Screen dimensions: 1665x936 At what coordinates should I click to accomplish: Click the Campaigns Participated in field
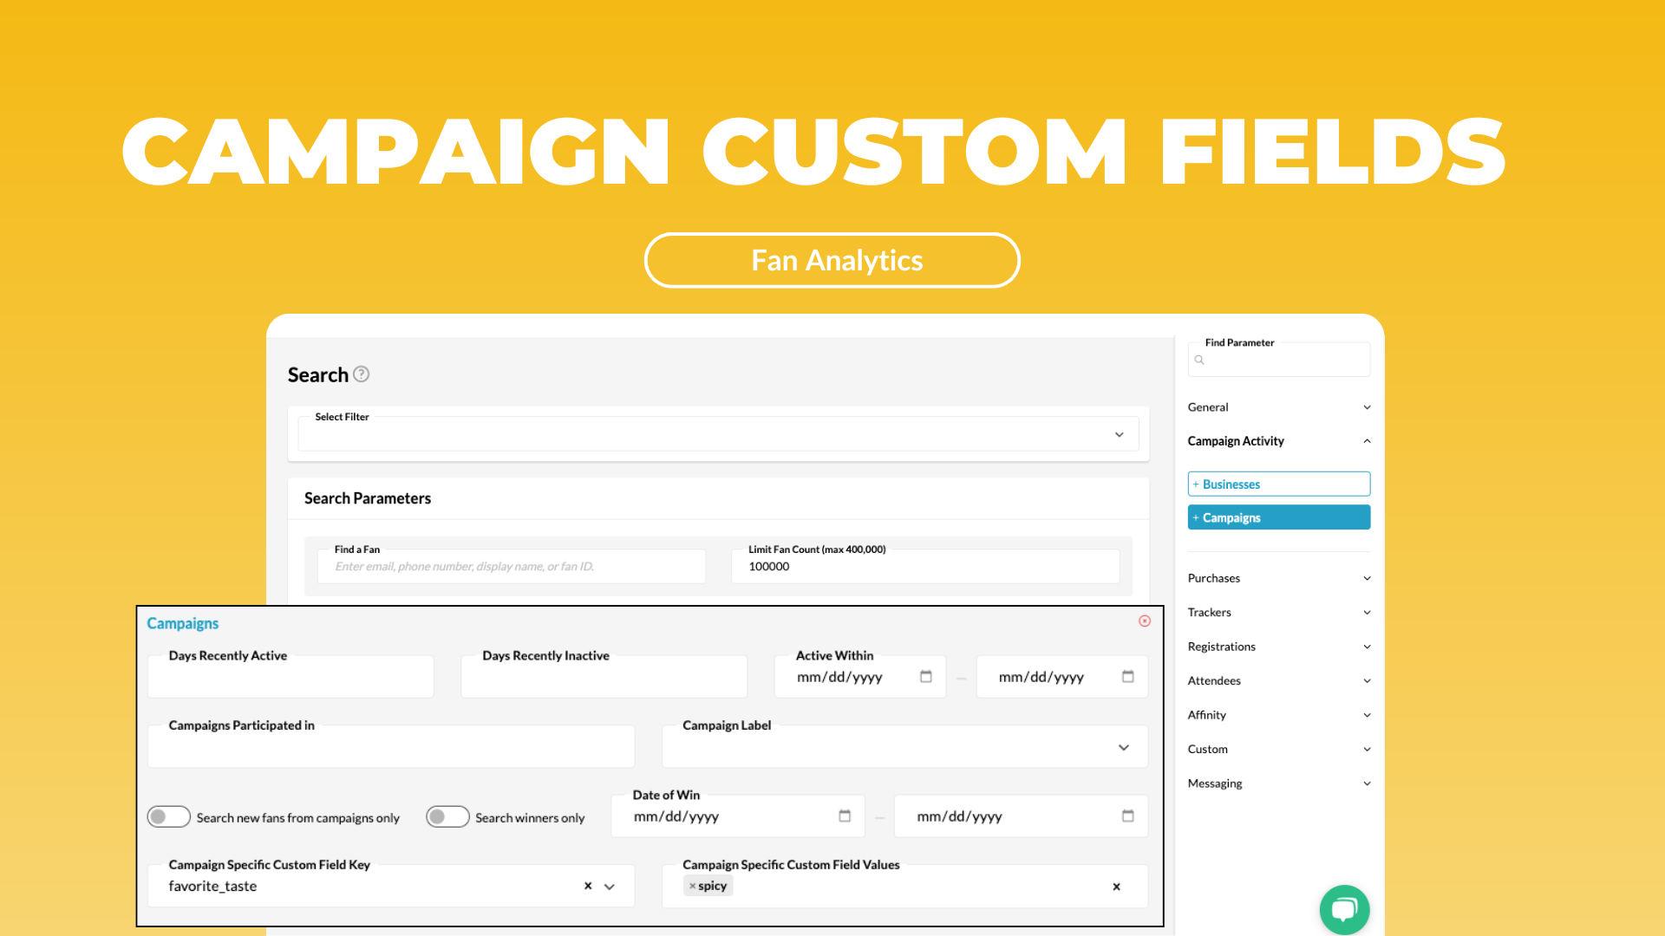(391, 747)
